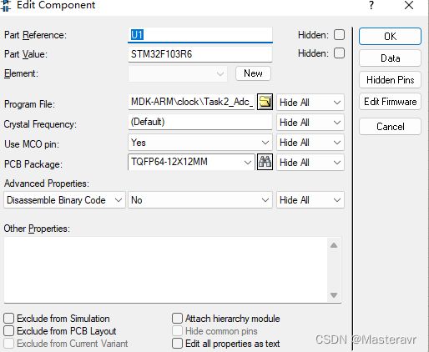Click the help question mark button
This screenshot has width=429, height=352.
[x=371, y=5]
